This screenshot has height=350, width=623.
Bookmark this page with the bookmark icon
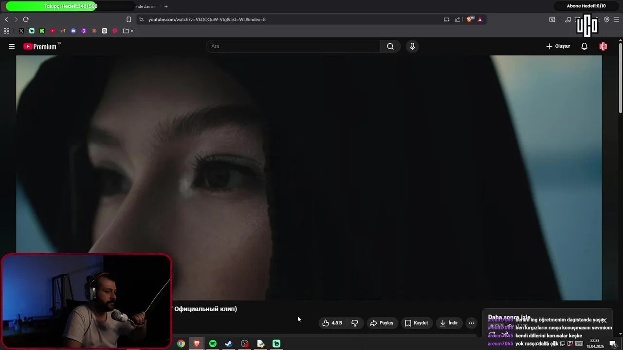(128, 19)
